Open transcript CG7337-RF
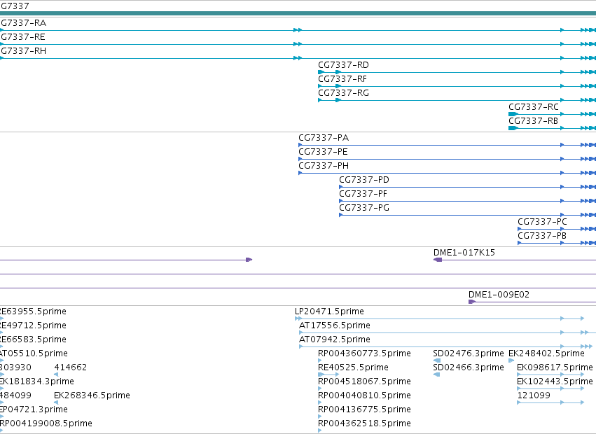 [342, 79]
